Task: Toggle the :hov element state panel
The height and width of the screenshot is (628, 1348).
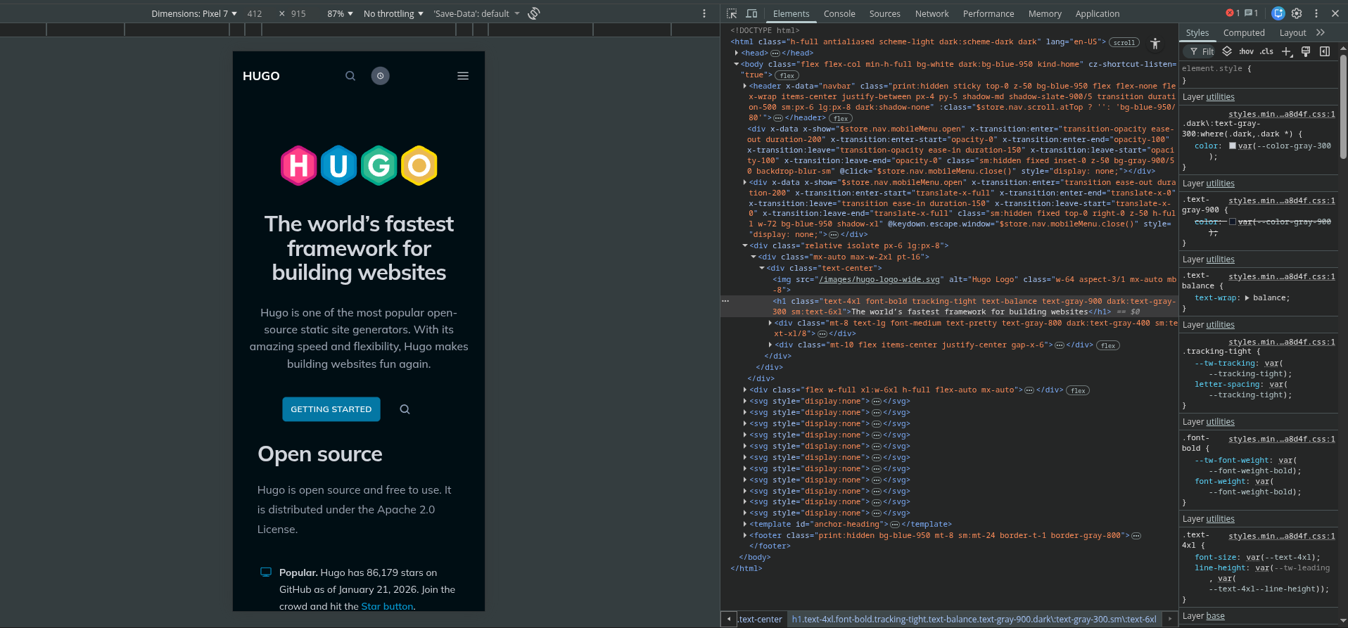Action: click(x=1246, y=51)
